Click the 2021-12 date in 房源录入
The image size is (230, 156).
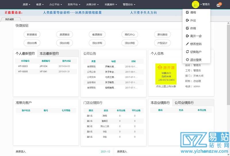[x=105, y=152]
